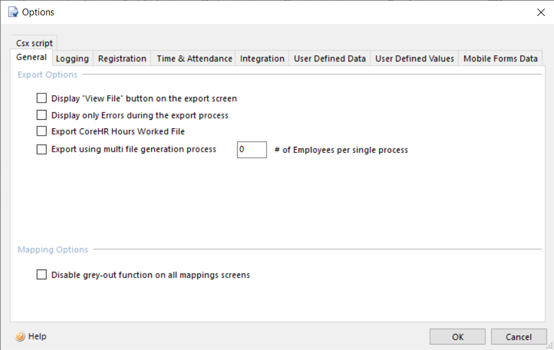Select the General tab
This screenshot has height=350, width=554.
[x=31, y=57]
